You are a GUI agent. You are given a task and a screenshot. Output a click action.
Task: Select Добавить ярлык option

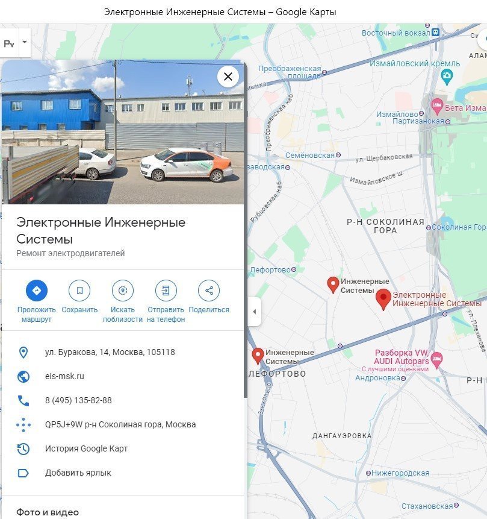(78, 473)
